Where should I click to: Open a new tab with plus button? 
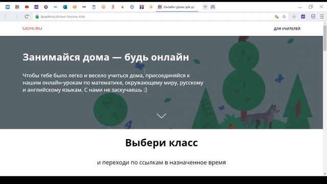click(x=205, y=7)
